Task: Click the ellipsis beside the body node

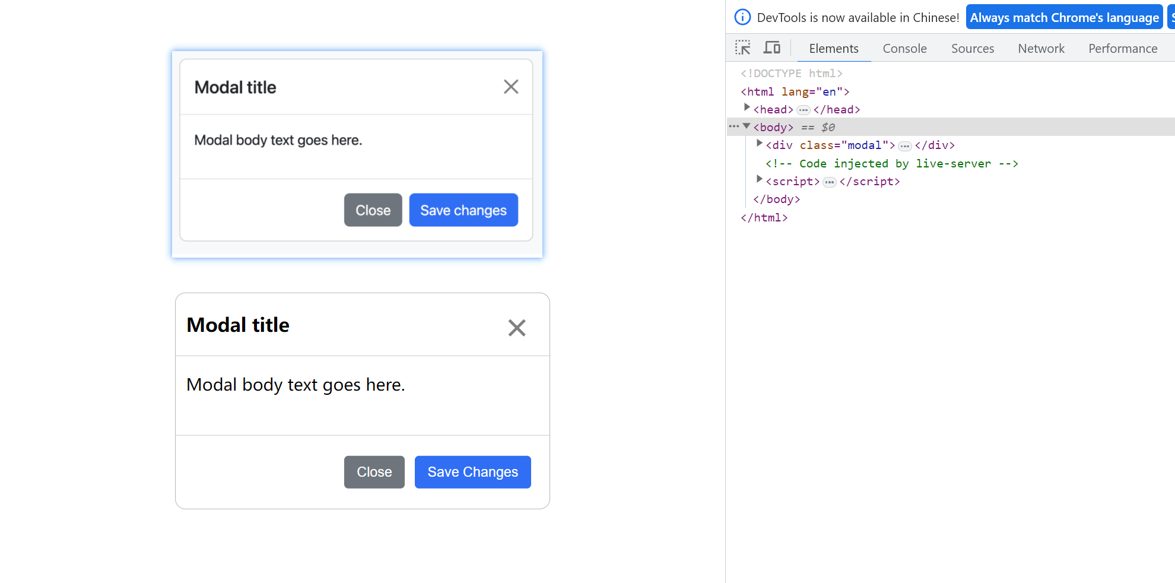Action: click(x=734, y=126)
